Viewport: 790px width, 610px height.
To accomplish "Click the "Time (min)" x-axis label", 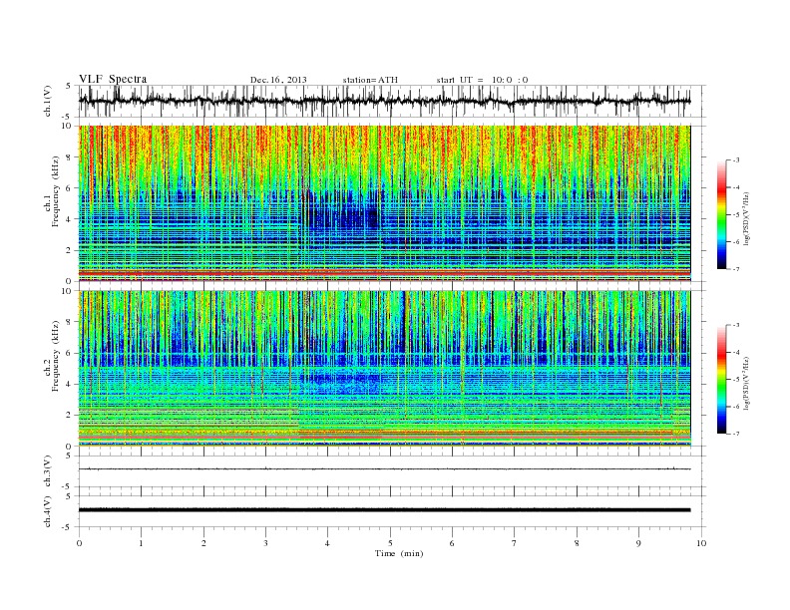I will 399,553.
